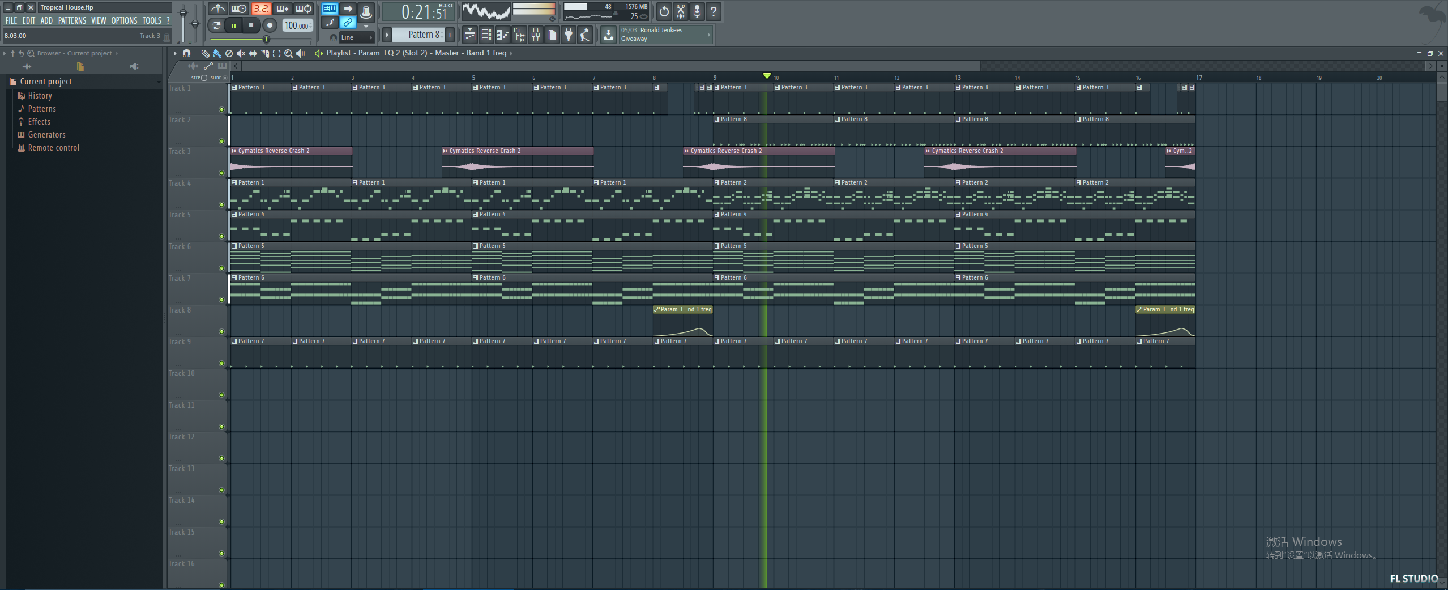Viewport: 1448px width, 590px height.
Task: Open the OPTIONS menu
Action: click(124, 20)
